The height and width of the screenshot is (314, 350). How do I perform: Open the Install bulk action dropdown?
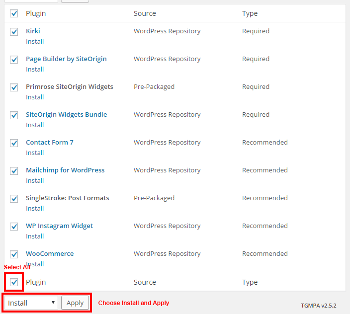[x=31, y=303]
